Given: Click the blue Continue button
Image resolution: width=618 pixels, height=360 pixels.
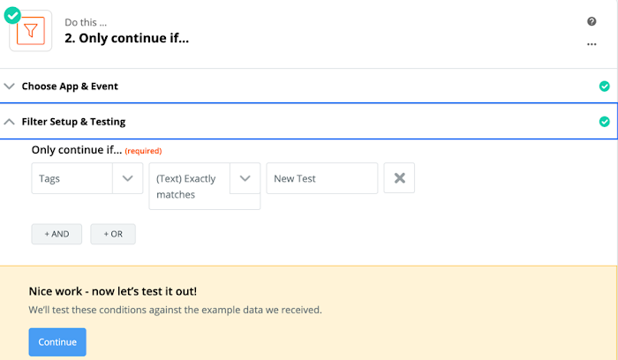Looking at the screenshot, I should pos(57,341).
